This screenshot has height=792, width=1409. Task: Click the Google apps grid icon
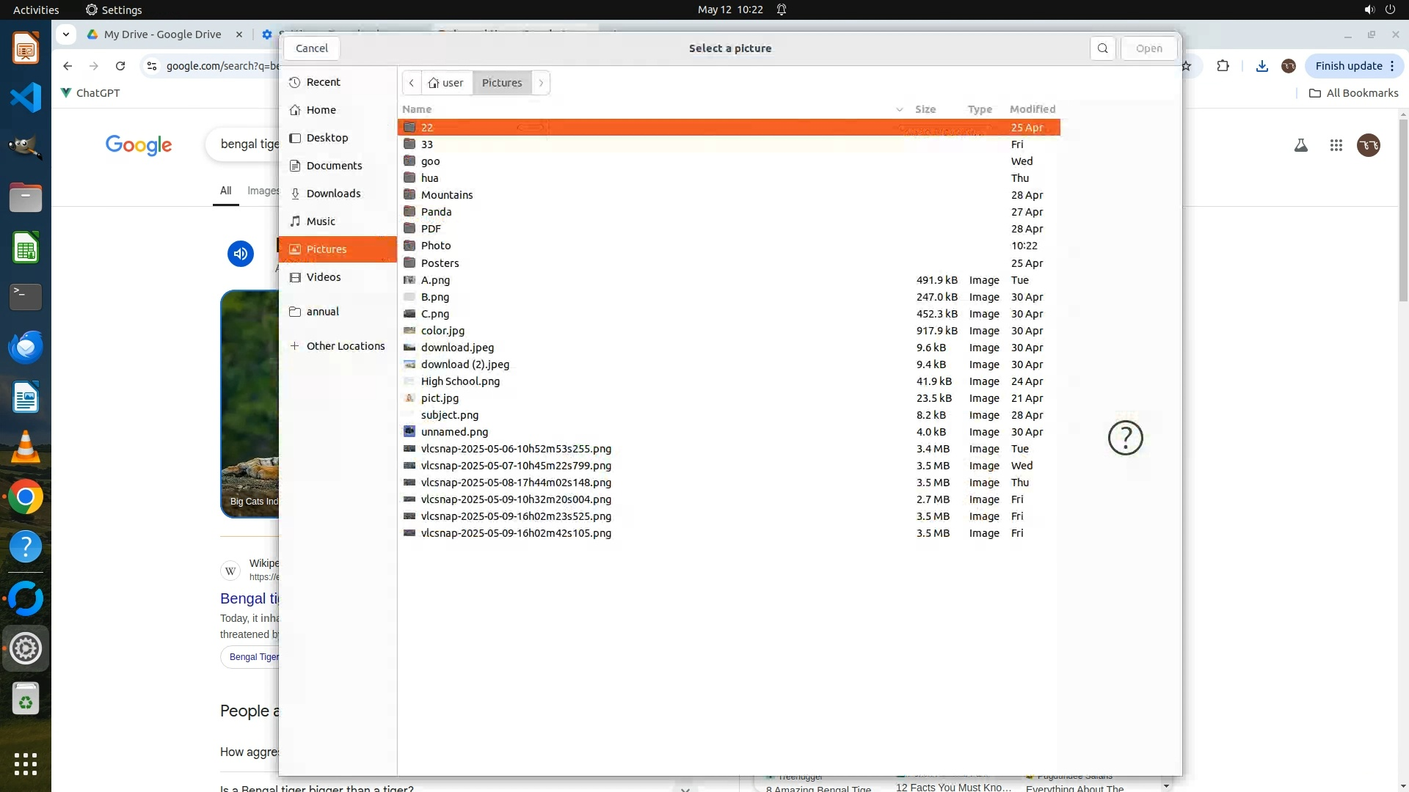point(1336,145)
